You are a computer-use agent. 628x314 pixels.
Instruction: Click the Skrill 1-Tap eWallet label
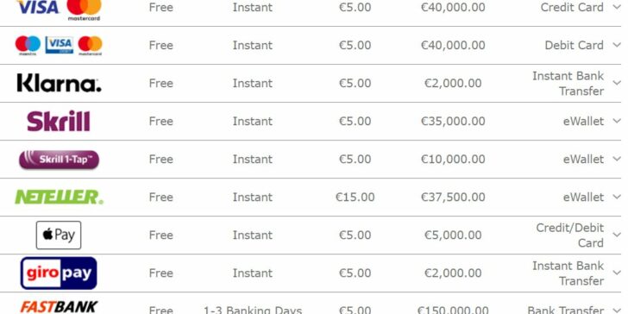(x=583, y=159)
